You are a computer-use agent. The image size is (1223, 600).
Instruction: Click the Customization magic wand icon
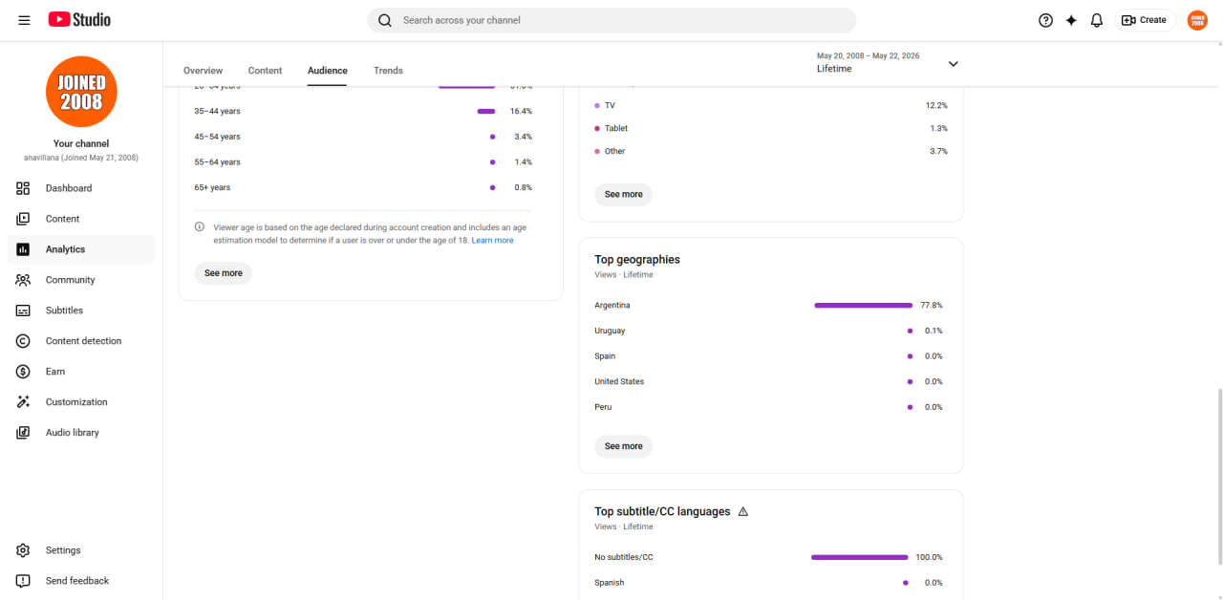(24, 402)
